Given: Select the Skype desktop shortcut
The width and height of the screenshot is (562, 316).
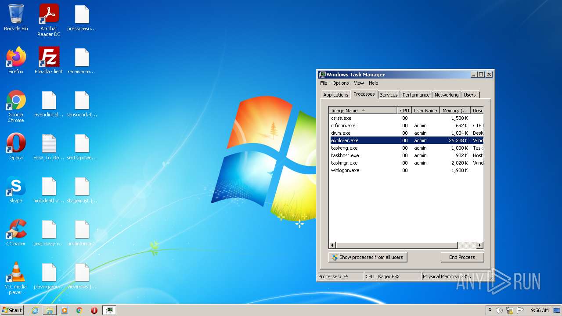Looking at the screenshot, I should (16, 190).
